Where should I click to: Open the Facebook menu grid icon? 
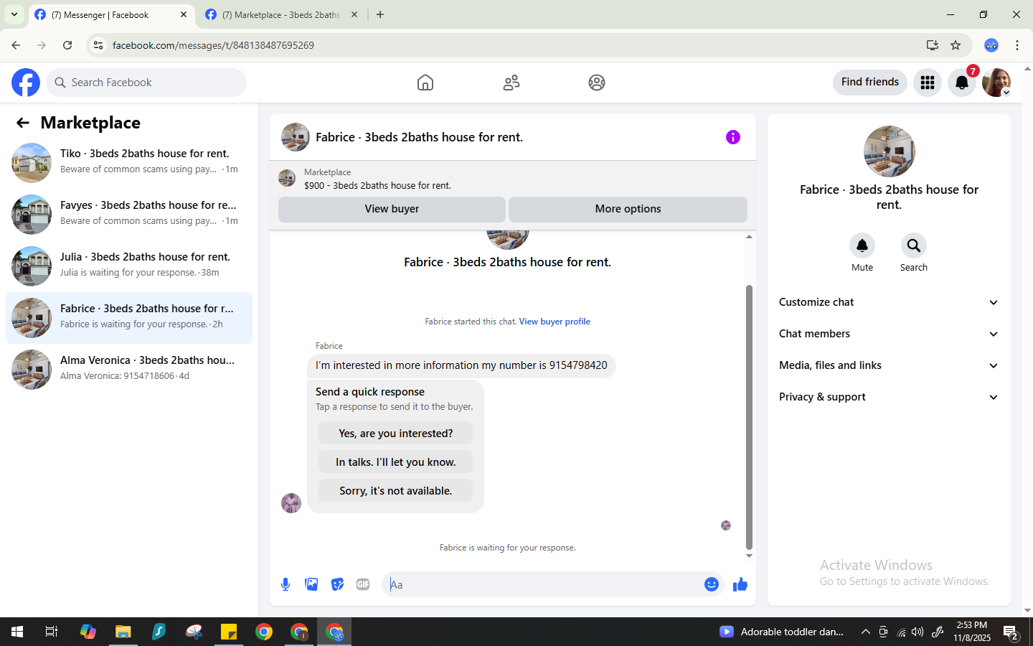[x=928, y=83]
